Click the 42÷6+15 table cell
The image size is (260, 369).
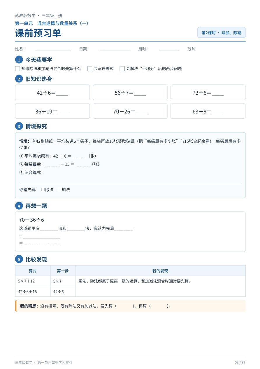click(x=33, y=292)
